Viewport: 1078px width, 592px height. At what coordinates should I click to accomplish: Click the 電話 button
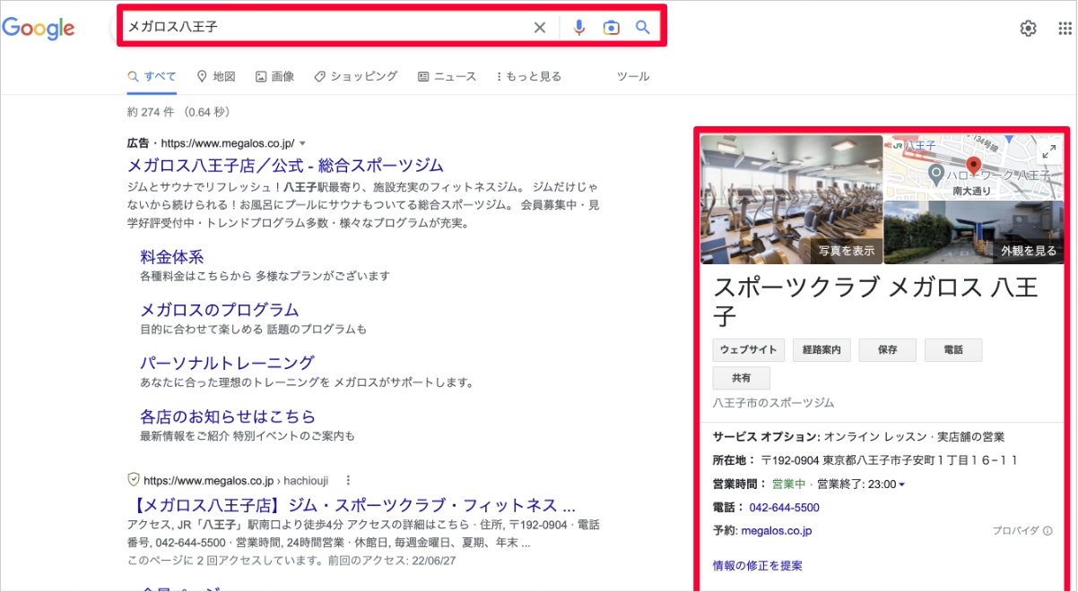953,350
